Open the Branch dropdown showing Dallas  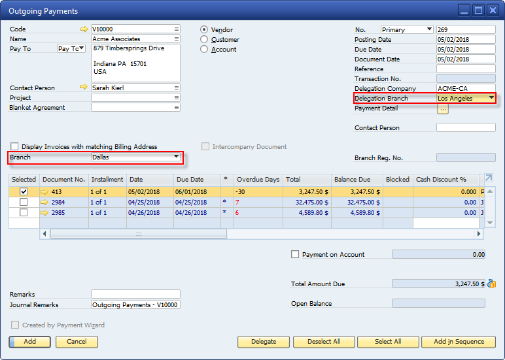point(176,157)
